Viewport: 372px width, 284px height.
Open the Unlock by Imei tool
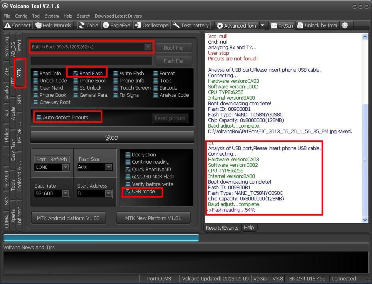pyautogui.click(x=317, y=25)
